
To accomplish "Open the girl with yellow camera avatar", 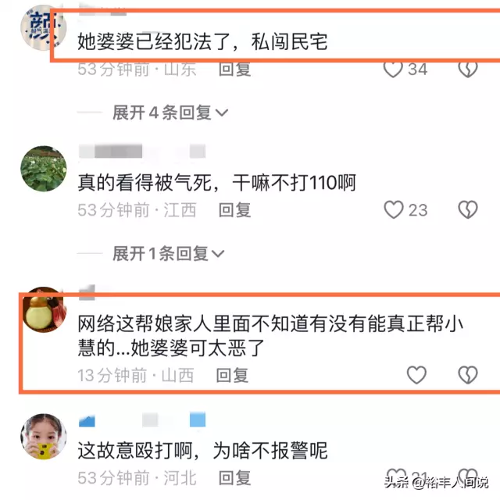I will tap(44, 437).
